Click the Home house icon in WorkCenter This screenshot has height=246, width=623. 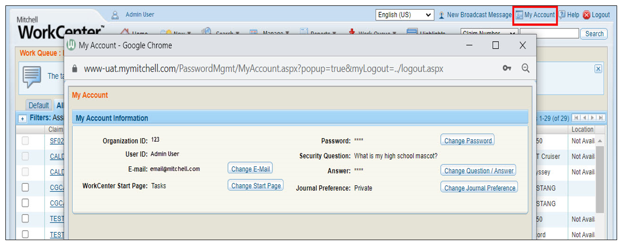pos(125,32)
